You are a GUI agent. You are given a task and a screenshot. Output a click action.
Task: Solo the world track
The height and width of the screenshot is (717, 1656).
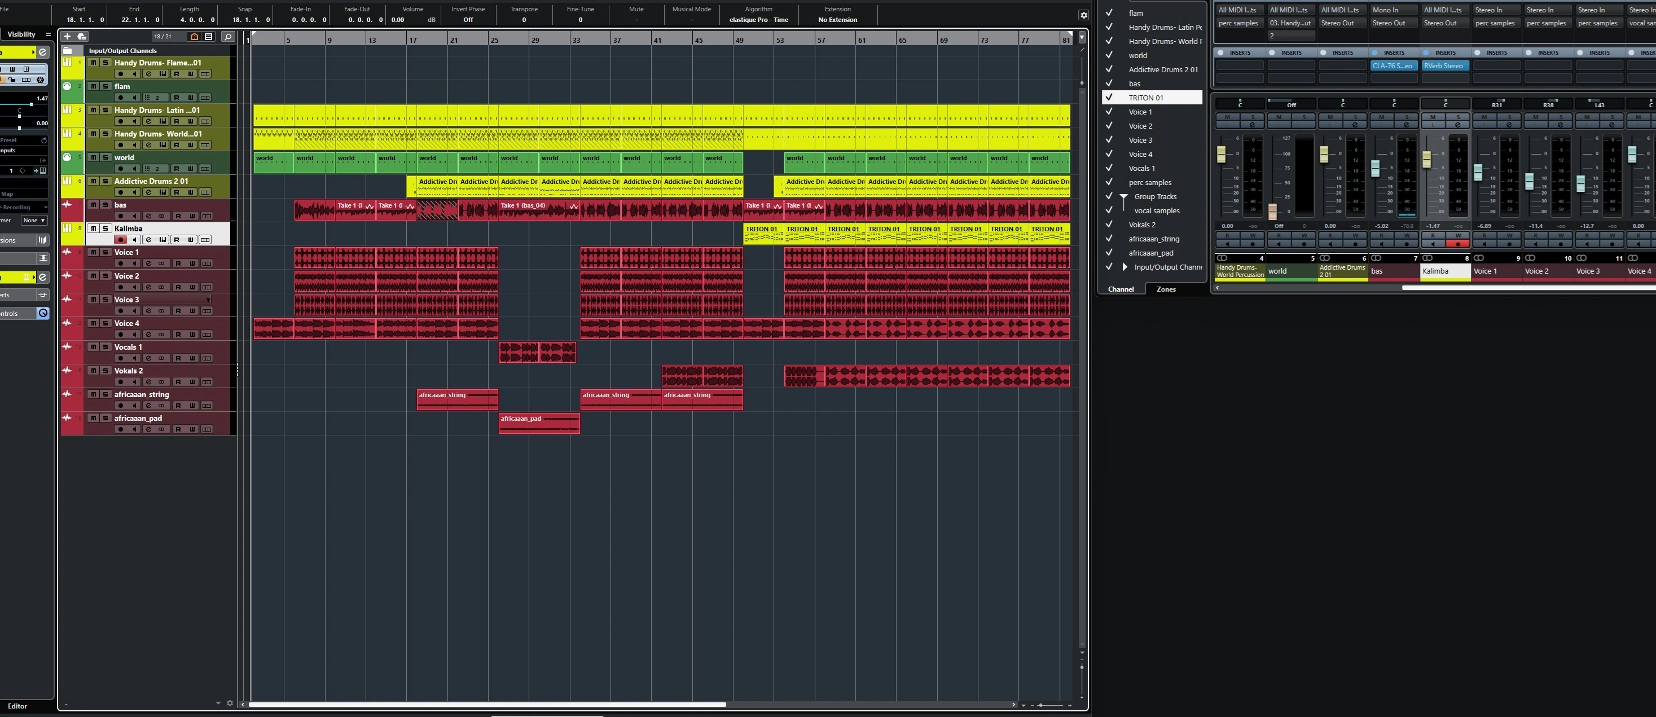(106, 157)
